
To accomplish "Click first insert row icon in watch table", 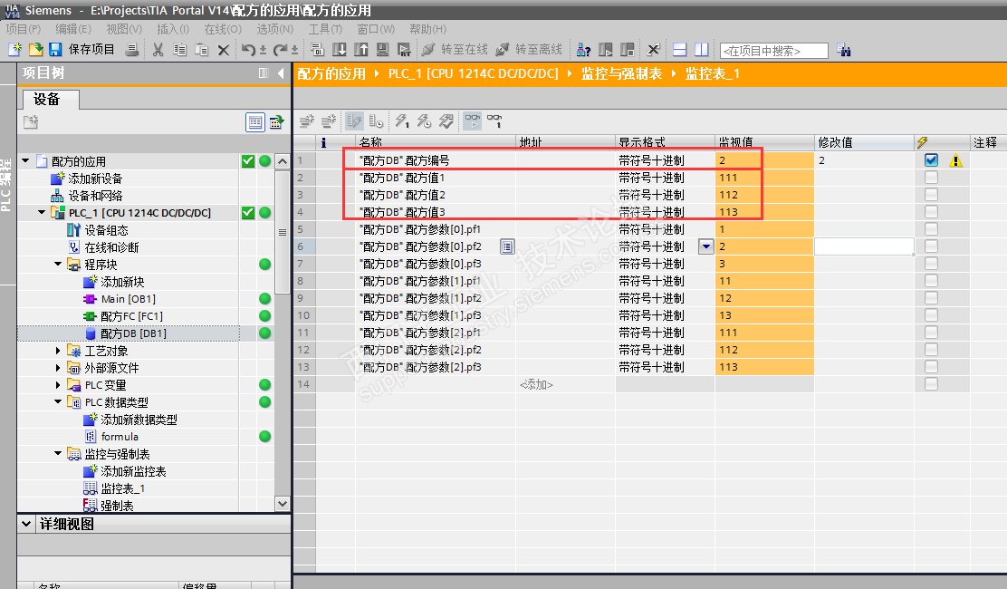I will (x=307, y=121).
